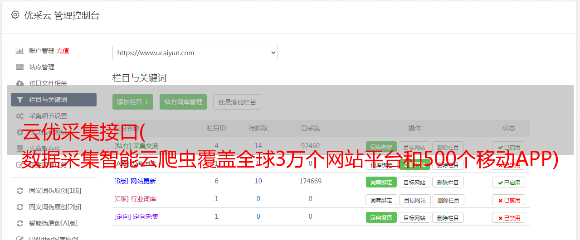Image resolution: width=580 pixels, height=240 pixels.
Task: Click 目标网站 for the [B版] 网站更新 row
Action: [x=414, y=182]
